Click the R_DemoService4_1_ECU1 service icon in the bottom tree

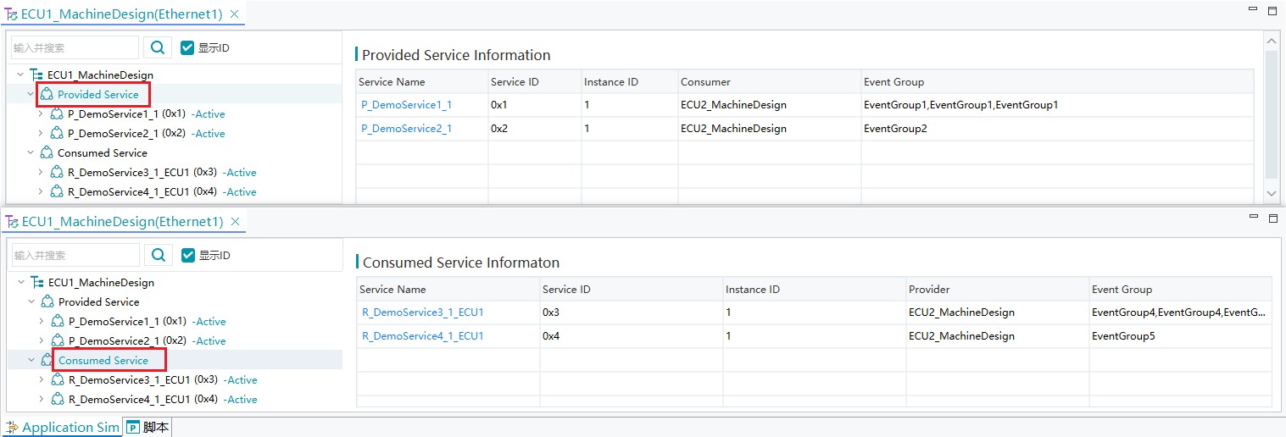[58, 399]
